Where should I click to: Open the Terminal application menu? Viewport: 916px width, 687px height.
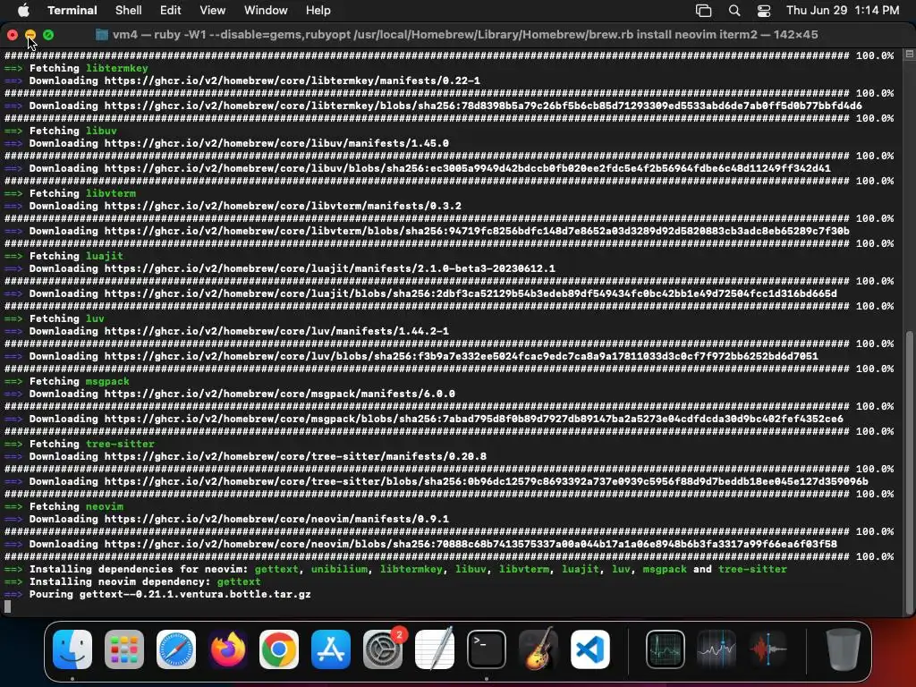72,10
